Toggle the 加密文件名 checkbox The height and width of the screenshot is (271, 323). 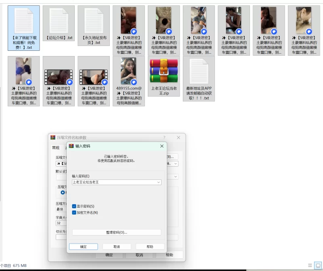coord(74,213)
